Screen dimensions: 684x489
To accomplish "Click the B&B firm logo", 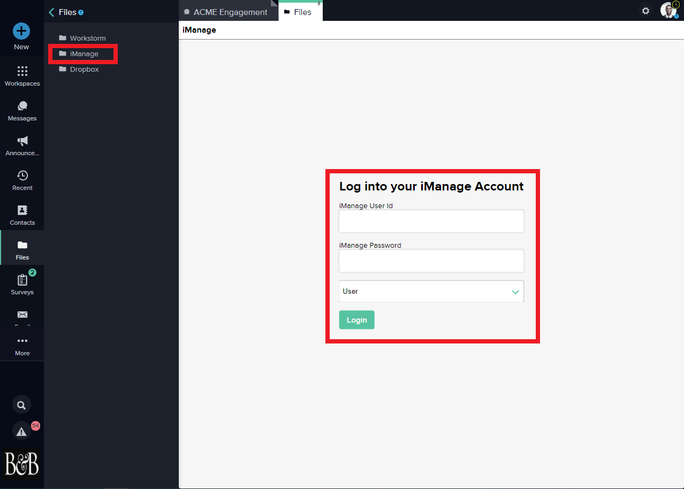I will tap(21, 463).
